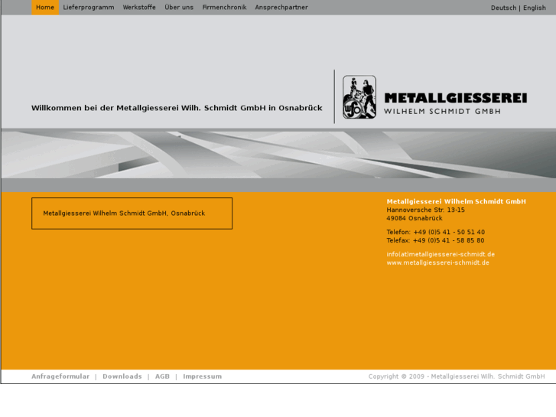Click the Copyright 2009 footer notice
556x417 pixels.
click(x=457, y=376)
